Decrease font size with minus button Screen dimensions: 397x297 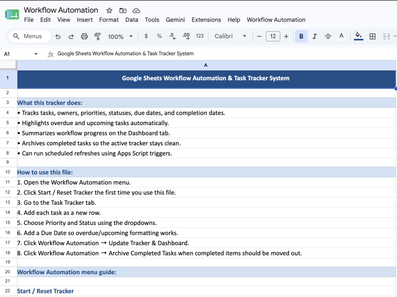259,36
